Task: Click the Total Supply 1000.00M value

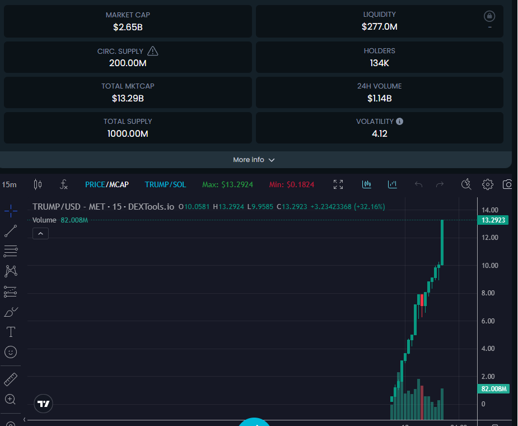Action: tap(128, 133)
